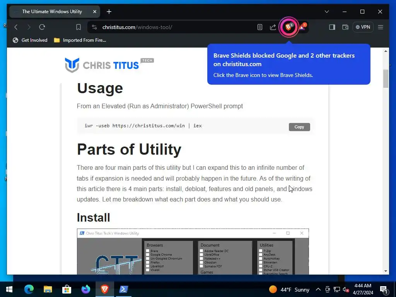Open File Explorer from taskbar

48,289
